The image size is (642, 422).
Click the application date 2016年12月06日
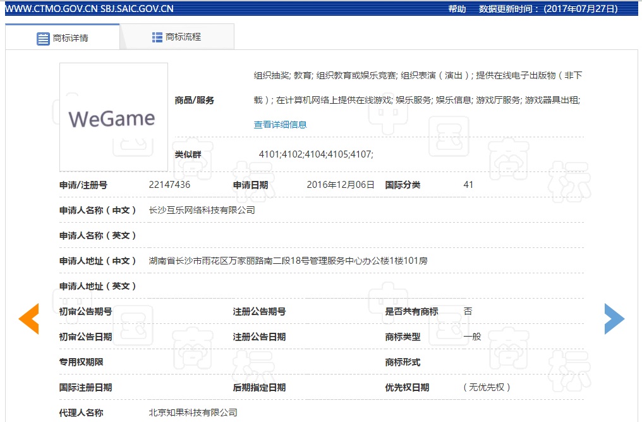(341, 185)
